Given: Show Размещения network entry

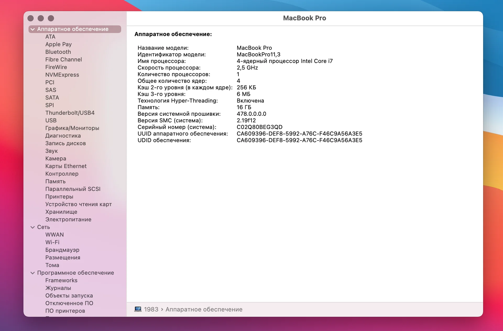Looking at the screenshot, I should click(63, 258).
